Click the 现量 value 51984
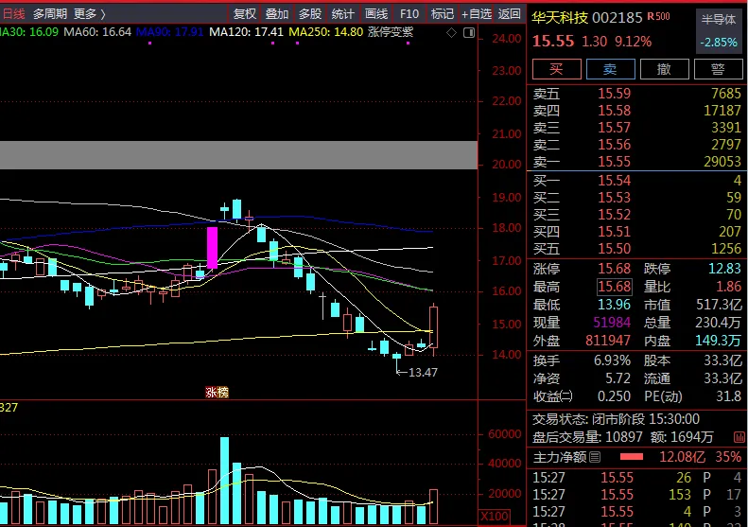 (612, 323)
